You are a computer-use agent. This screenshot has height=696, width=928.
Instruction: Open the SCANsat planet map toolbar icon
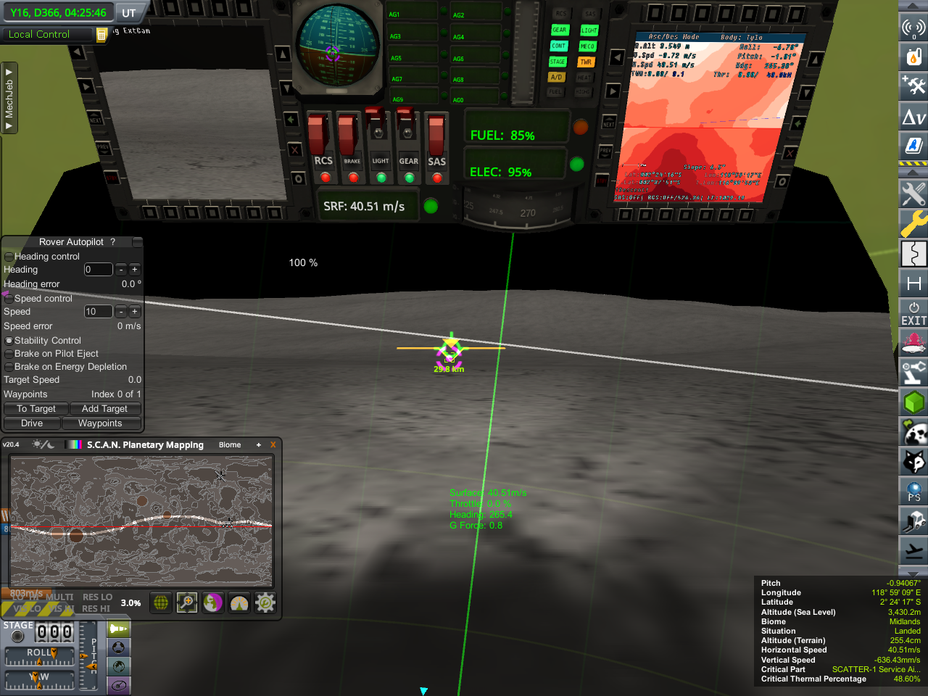913,432
